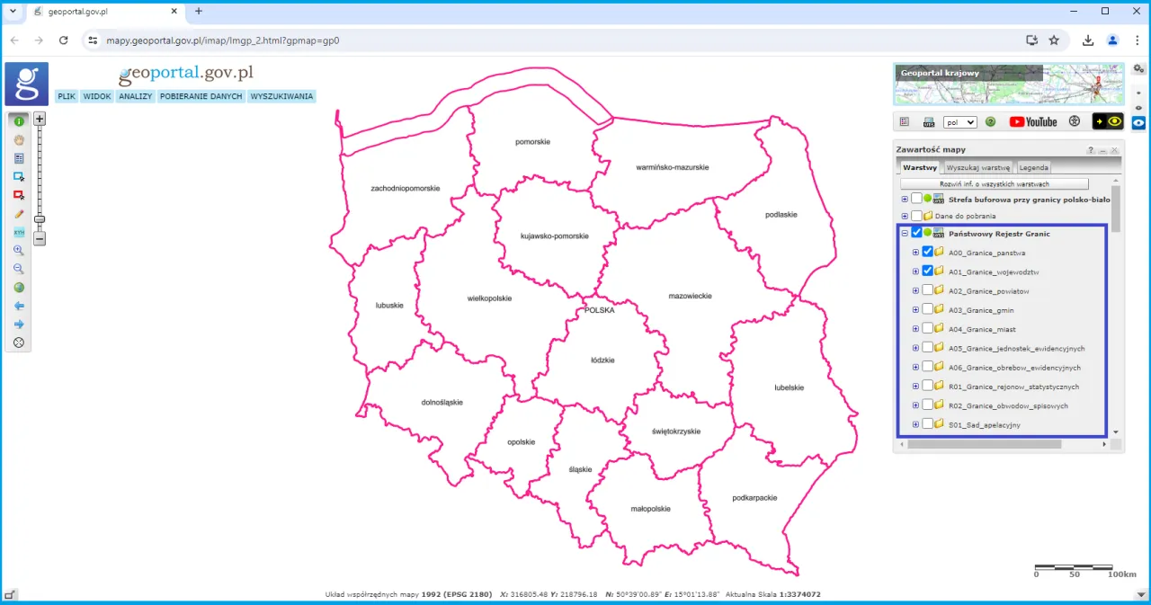
Task: Check the A02_Granice_powiatow layer
Action: coord(927,289)
